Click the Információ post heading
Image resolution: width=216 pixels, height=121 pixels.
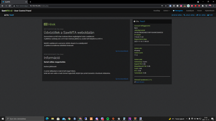52,58
